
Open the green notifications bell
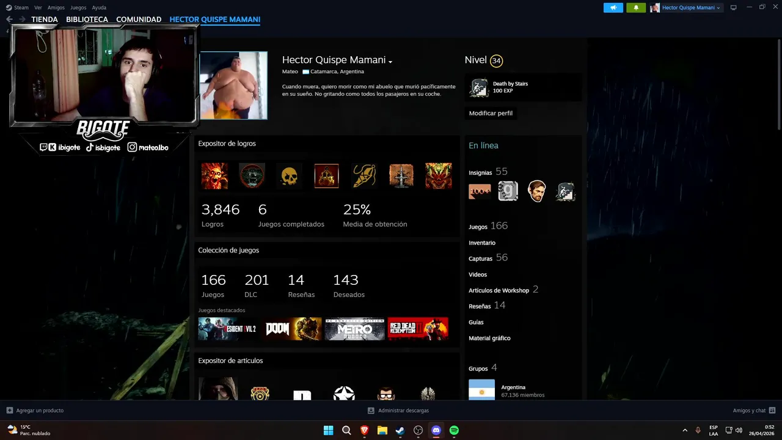coord(636,7)
